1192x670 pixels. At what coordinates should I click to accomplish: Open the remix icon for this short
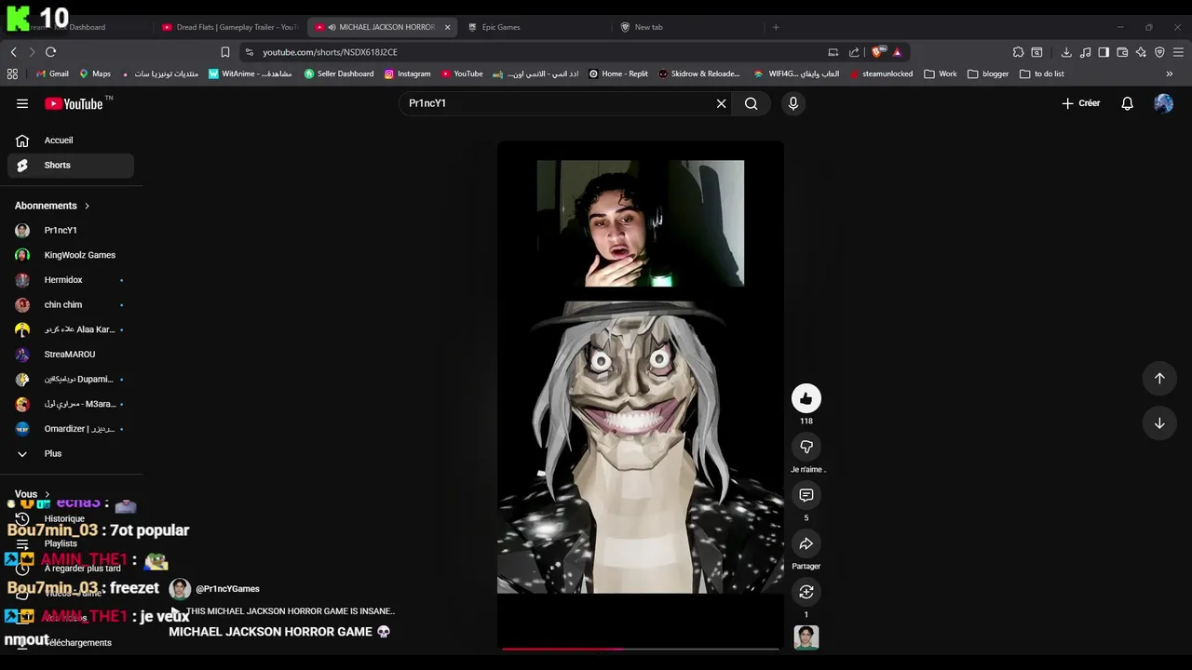[806, 592]
